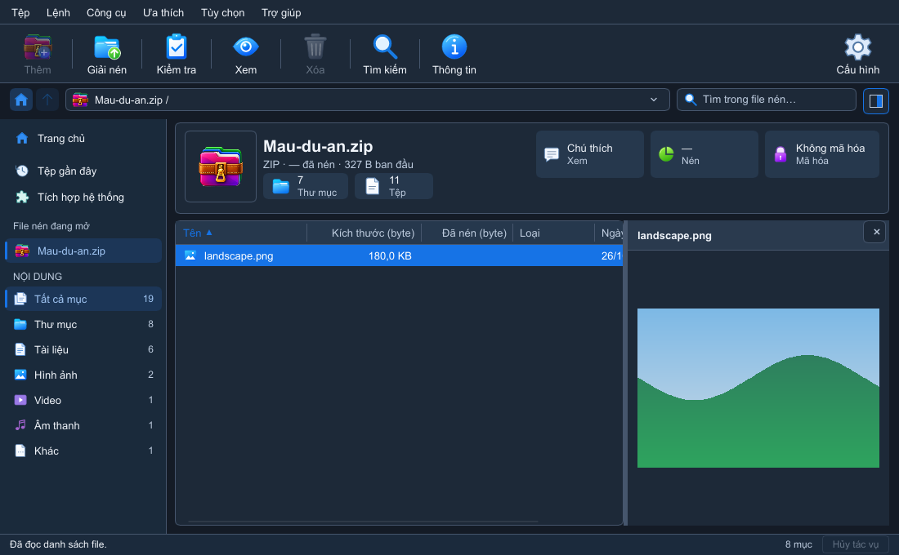Viewport: 899px width, 555px height.
Task: Filter by Khác category
Action: click(83, 451)
